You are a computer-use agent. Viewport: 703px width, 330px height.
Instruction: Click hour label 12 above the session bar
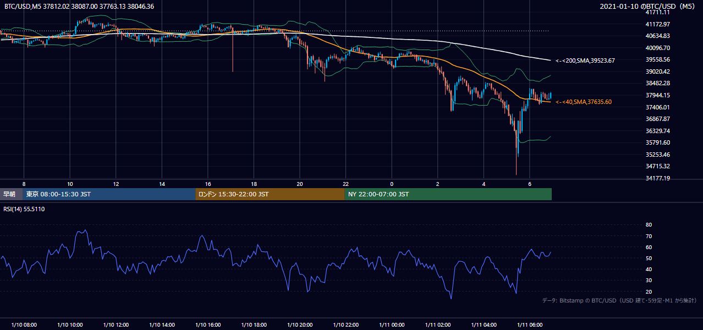coord(116,184)
